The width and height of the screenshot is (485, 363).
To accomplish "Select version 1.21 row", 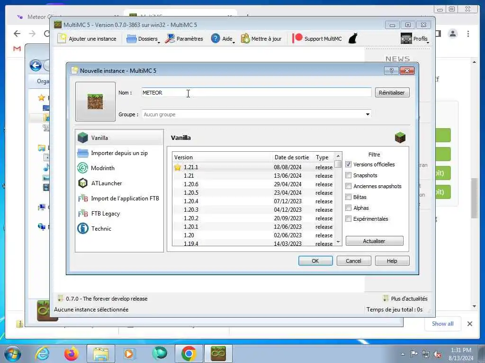I will [x=253, y=176].
